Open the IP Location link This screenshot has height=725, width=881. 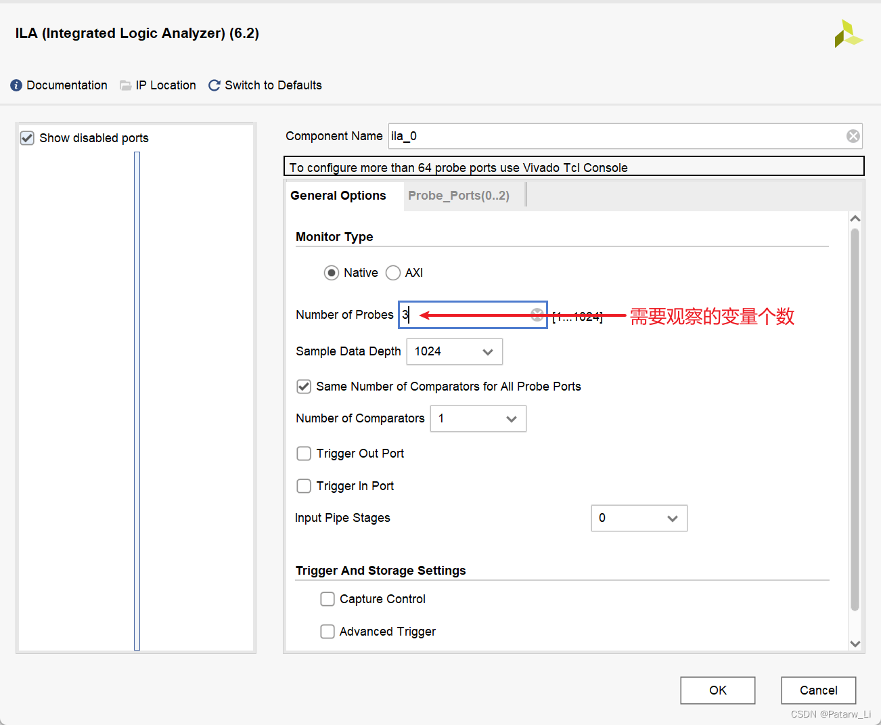click(x=166, y=85)
